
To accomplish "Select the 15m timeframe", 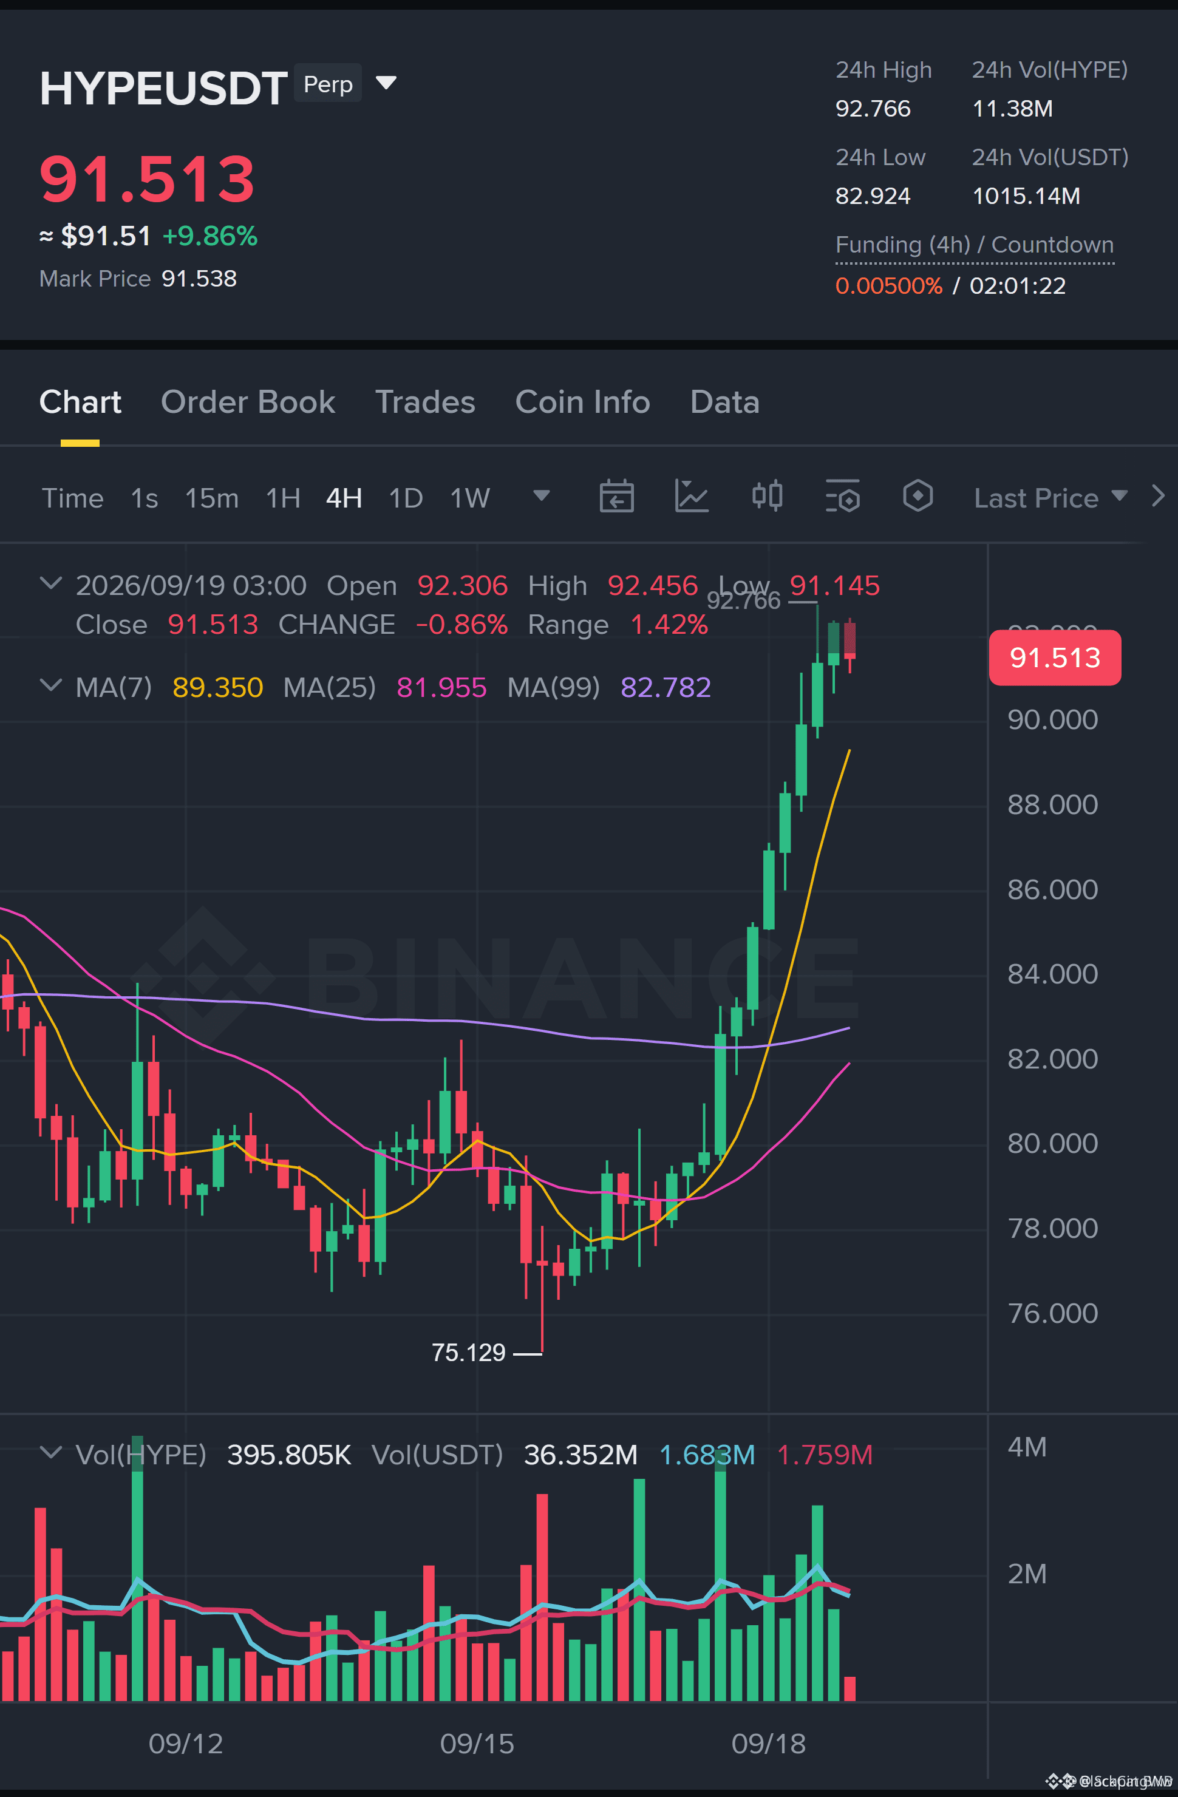I will (x=211, y=498).
